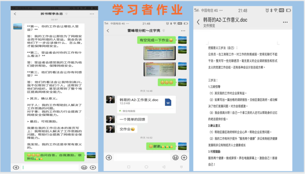Tap the three-emoji green message bubble

[x=167, y=82]
